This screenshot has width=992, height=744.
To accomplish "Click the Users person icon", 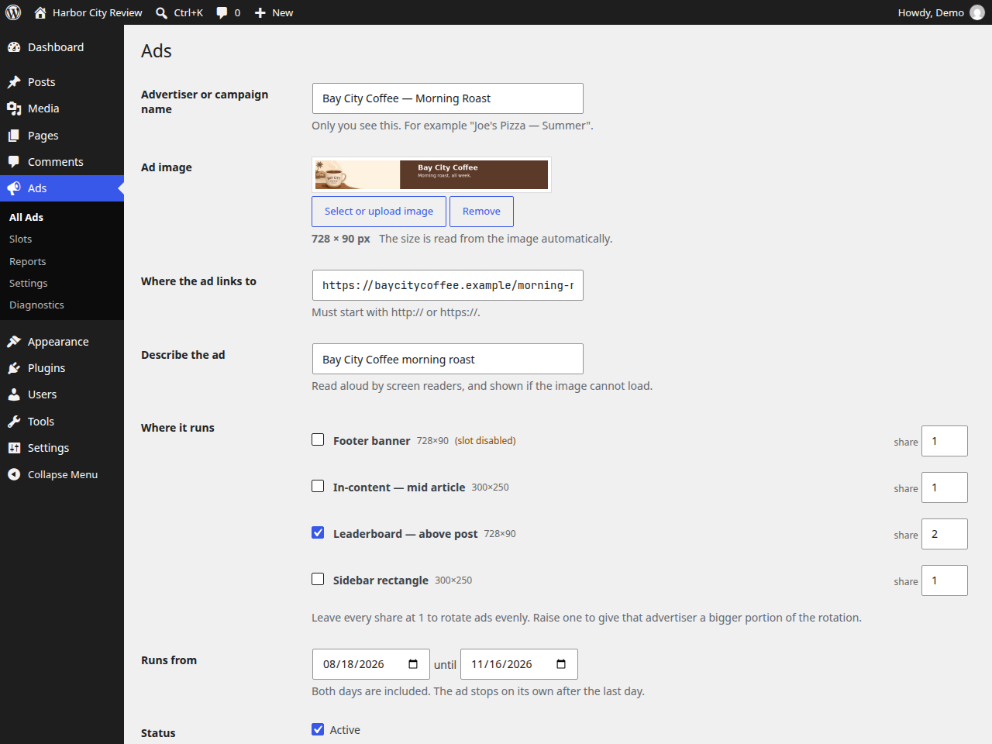I will point(14,394).
